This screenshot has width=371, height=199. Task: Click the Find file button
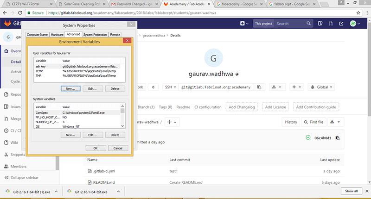click(x=313, y=122)
